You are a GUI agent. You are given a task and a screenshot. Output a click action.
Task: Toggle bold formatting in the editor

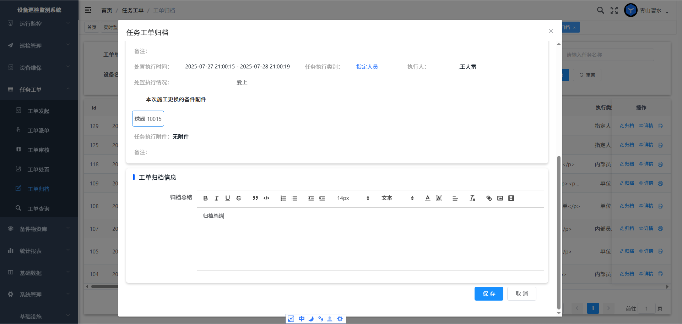pos(205,198)
